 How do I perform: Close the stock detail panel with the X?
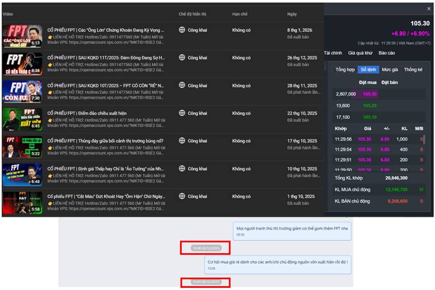pyautogui.click(x=429, y=9)
